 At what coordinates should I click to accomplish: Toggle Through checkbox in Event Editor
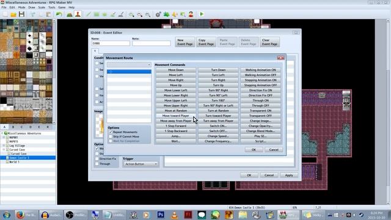tap(97, 164)
